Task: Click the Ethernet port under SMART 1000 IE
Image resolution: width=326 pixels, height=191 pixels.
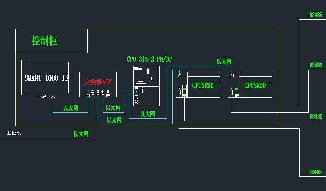Action: (53, 97)
